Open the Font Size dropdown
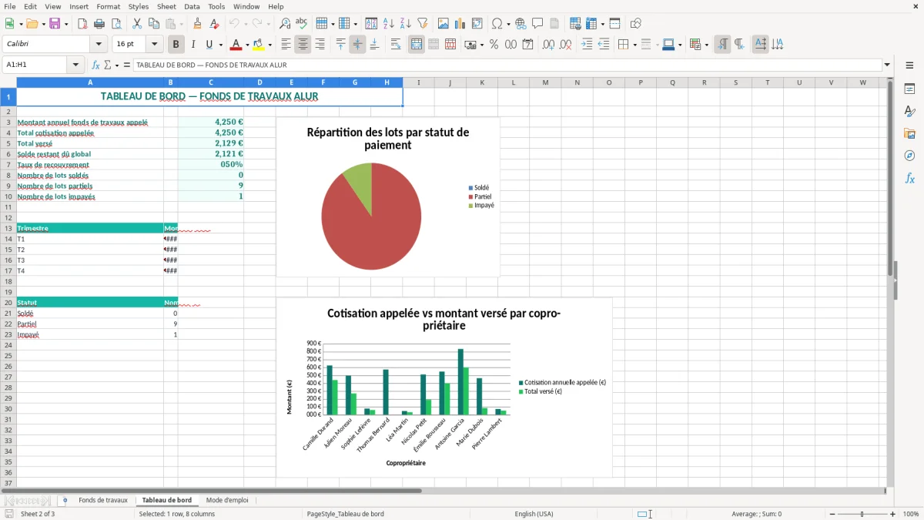 point(155,45)
